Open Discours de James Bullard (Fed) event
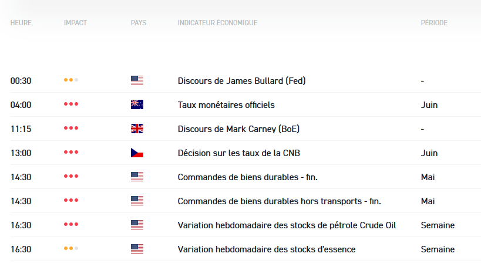 pyautogui.click(x=241, y=81)
